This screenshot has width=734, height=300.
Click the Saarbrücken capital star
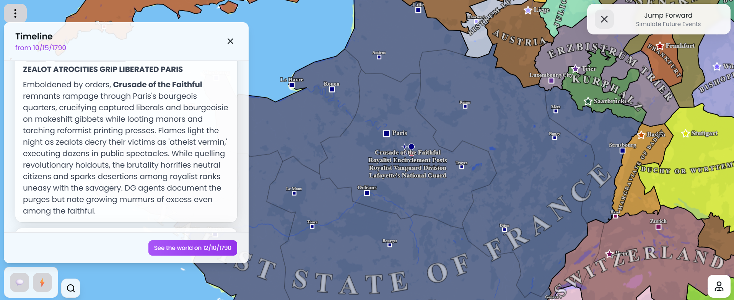point(588,101)
